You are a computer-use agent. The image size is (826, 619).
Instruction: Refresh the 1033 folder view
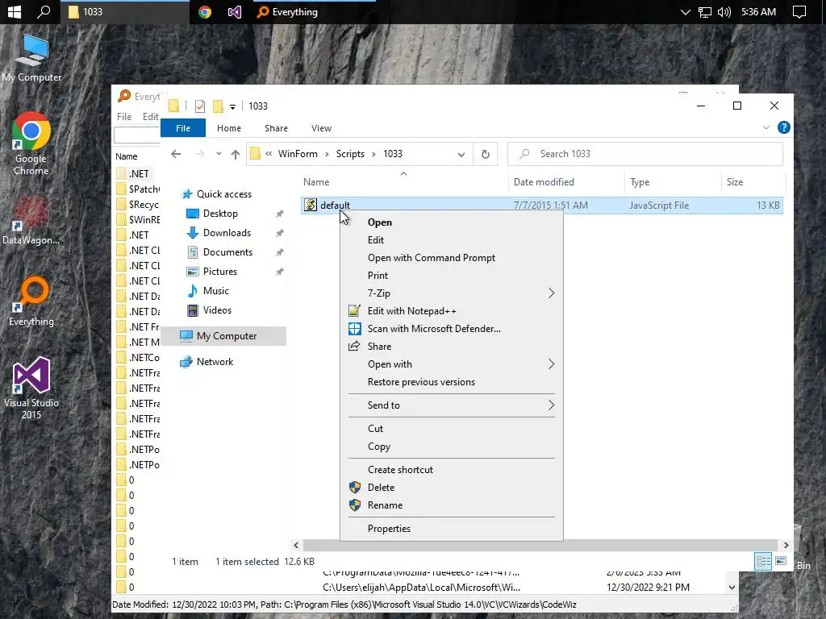point(485,154)
